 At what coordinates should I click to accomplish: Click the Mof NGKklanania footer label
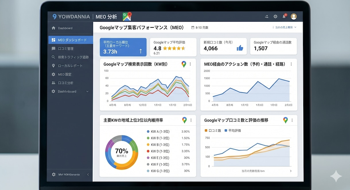pyautogui.click(x=69, y=174)
